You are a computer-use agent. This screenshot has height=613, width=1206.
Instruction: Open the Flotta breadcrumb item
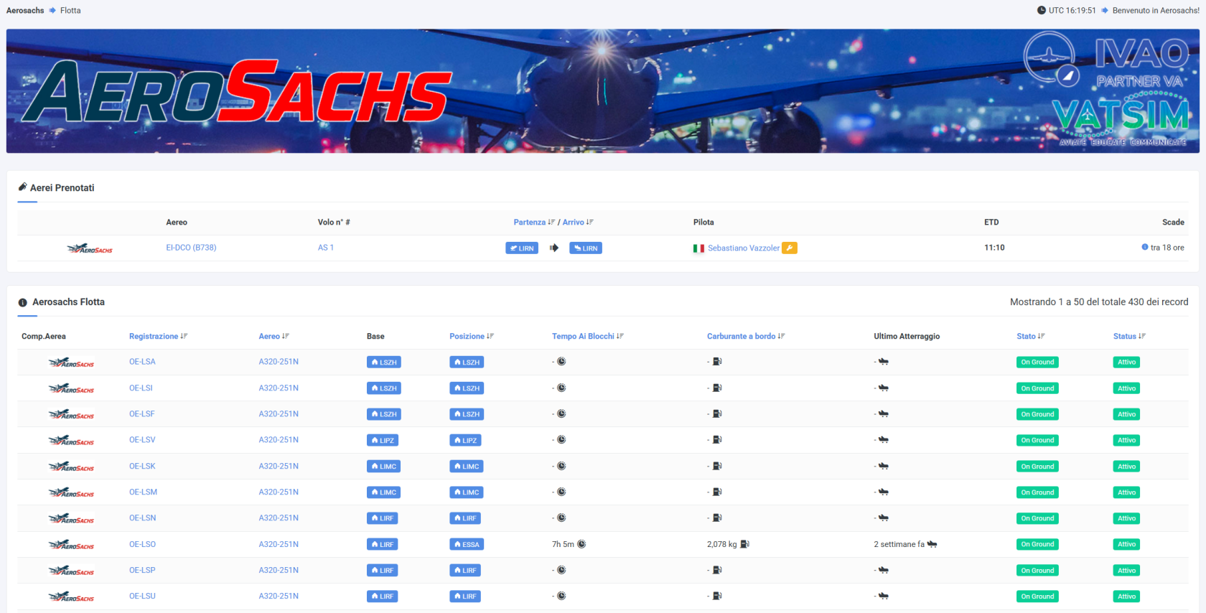tap(70, 11)
